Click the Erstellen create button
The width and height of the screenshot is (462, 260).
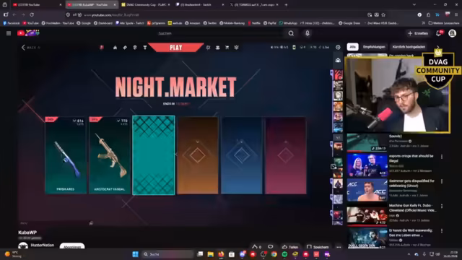point(418,33)
